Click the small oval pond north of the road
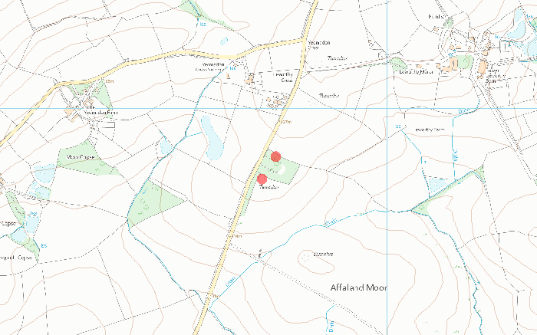The image size is (537, 335). (x=224, y=41)
